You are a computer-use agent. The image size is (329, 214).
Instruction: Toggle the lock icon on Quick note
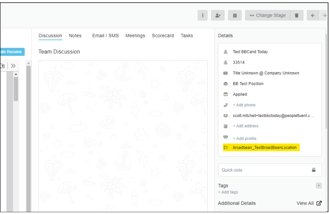[x=314, y=170]
